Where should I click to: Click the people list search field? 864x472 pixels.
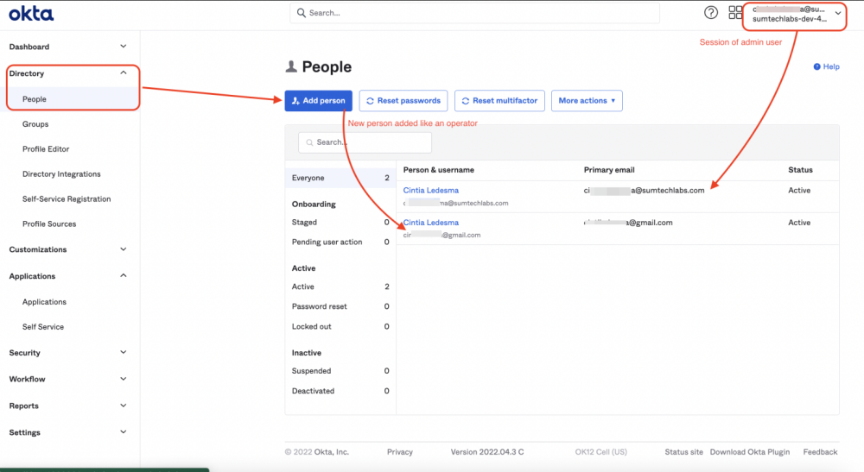tap(357, 142)
